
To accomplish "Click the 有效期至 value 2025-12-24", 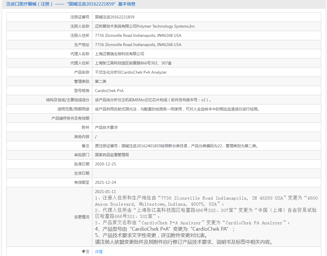I will tap(105, 182).
